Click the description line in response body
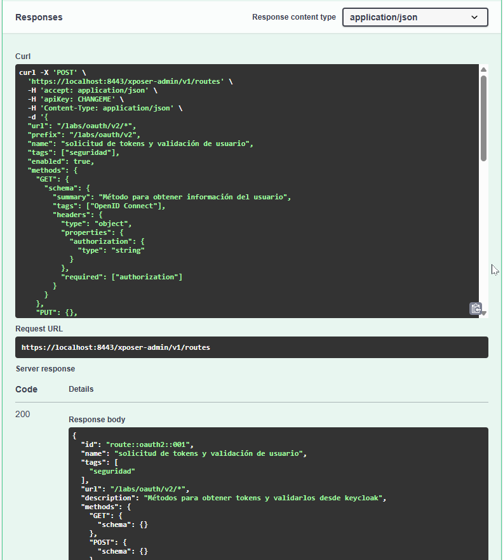The height and width of the screenshot is (560, 503). [x=233, y=498]
